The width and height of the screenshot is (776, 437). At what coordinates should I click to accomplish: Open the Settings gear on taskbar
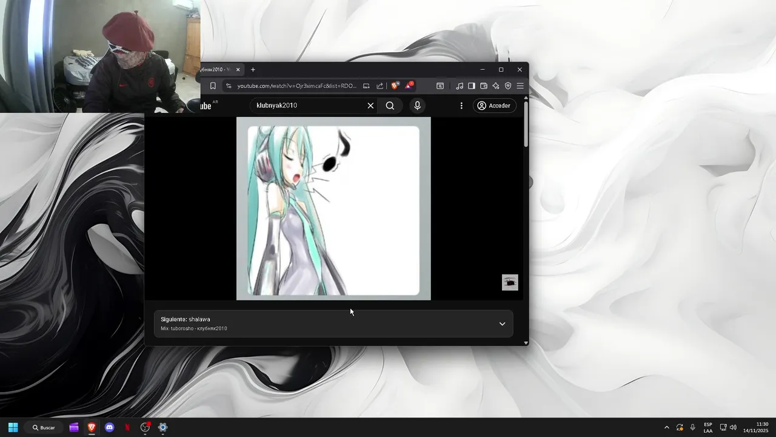pyautogui.click(x=162, y=427)
